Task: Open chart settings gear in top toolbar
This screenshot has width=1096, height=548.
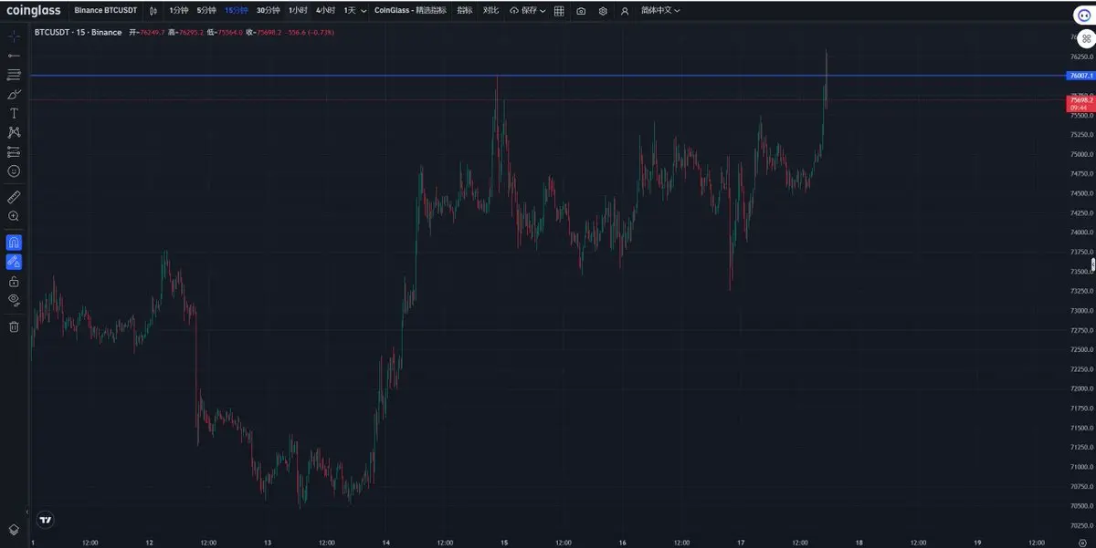Action: [603, 11]
